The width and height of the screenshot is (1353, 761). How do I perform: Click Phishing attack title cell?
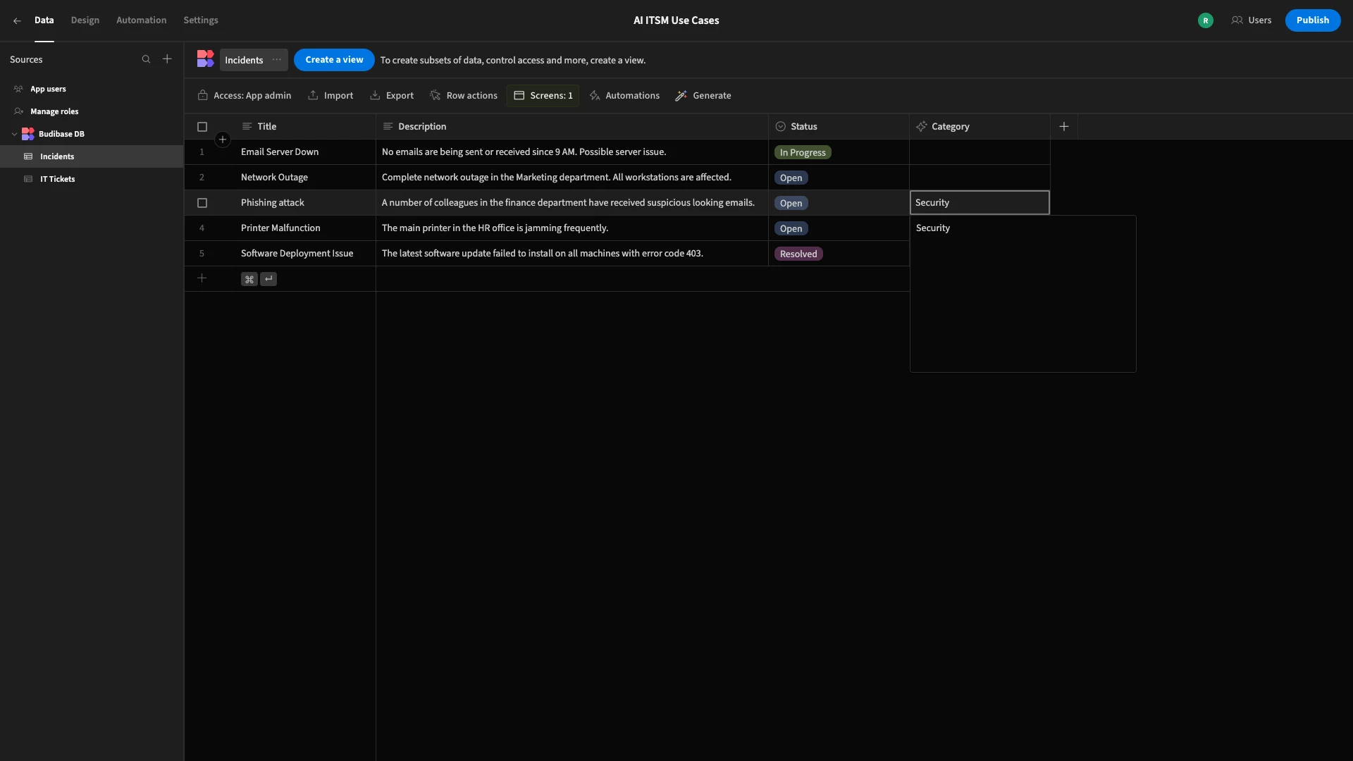305,203
